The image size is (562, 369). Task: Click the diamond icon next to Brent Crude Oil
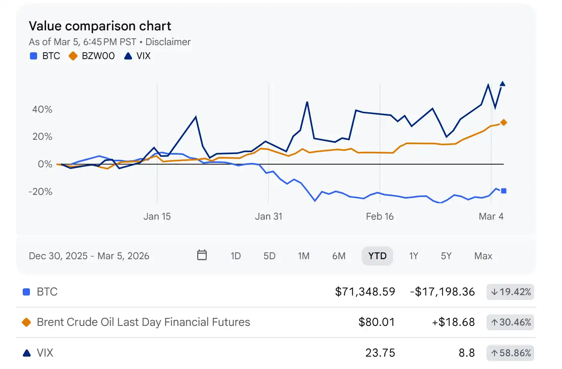pos(26,322)
